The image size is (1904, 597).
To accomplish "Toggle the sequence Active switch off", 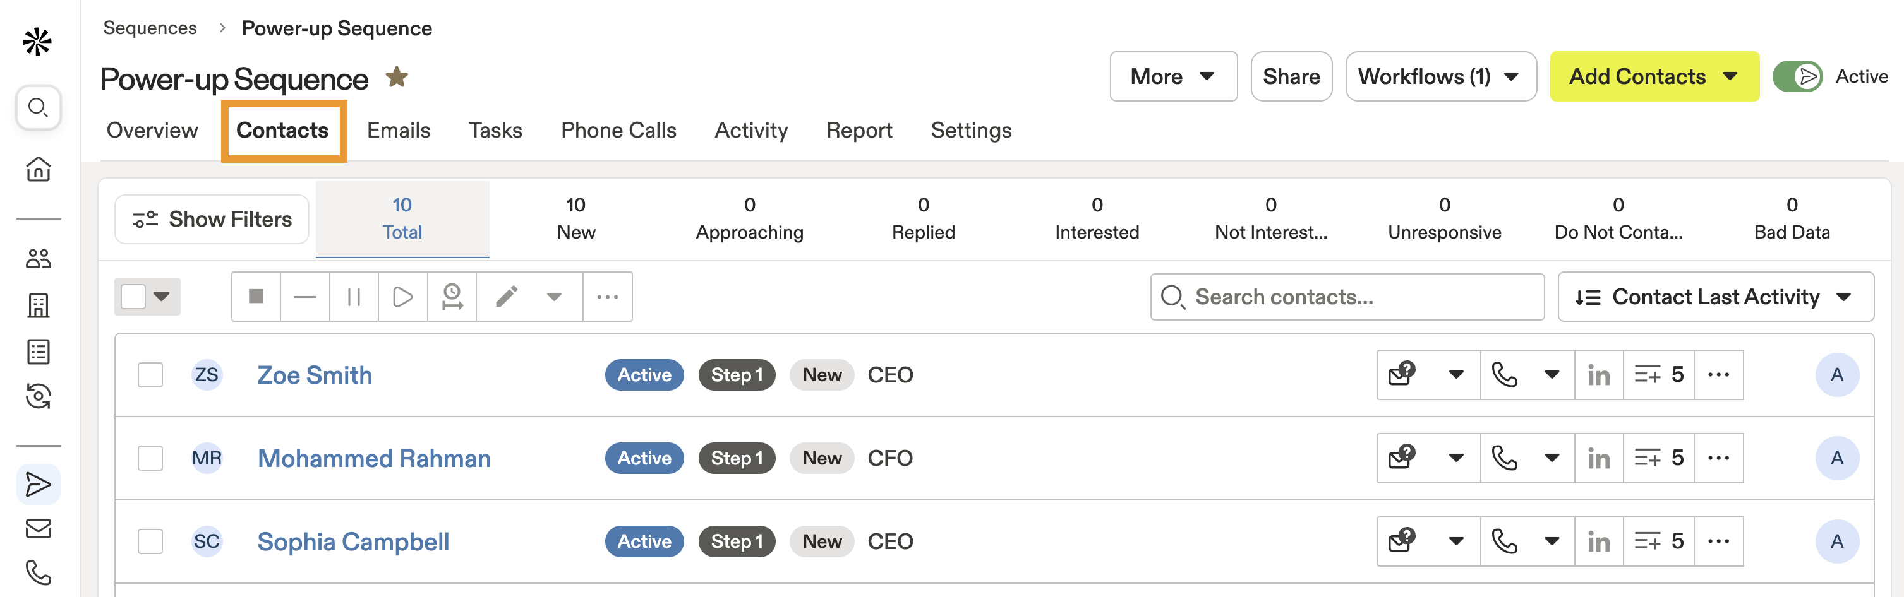I will click(1799, 75).
